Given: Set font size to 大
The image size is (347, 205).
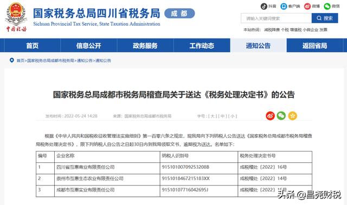Looking at the screenshot, I should (213, 116).
